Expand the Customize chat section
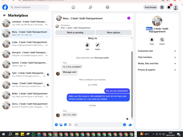The width and height of the screenshot is (183, 137). point(157,51)
